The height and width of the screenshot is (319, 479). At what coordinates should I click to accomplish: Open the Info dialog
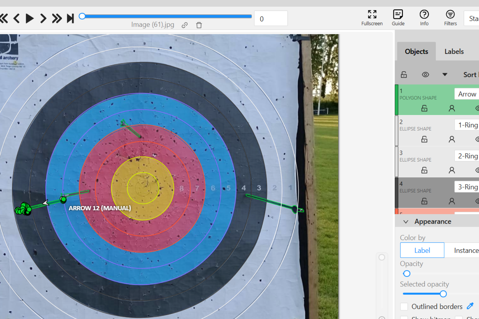tap(424, 18)
